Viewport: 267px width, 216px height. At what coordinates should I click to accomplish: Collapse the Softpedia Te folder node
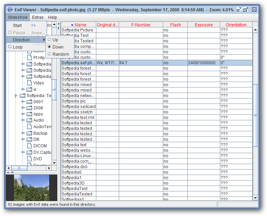(x=16, y=96)
